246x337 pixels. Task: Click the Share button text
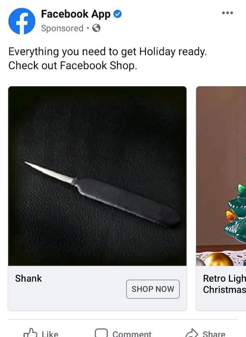click(214, 334)
